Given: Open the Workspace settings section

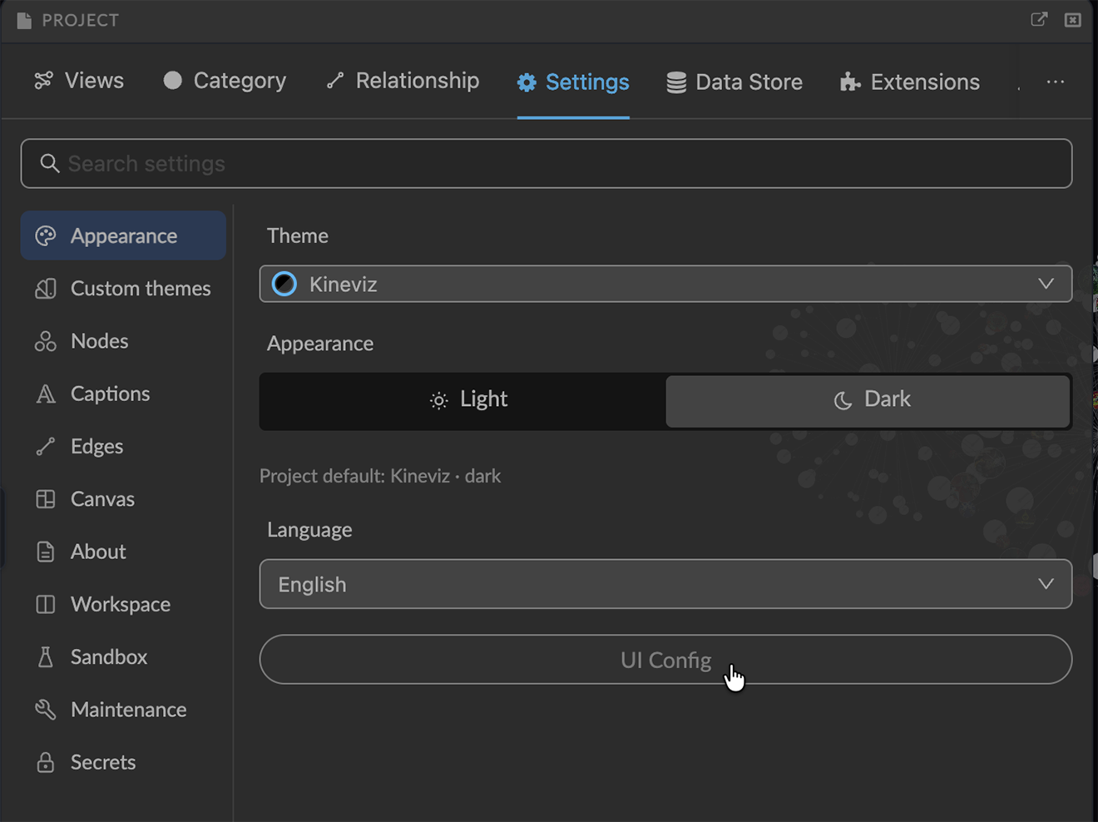Looking at the screenshot, I should [x=123, y=604].
